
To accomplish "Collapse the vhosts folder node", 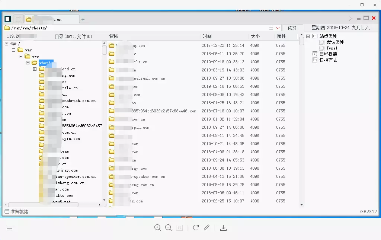I will [28, 63].
